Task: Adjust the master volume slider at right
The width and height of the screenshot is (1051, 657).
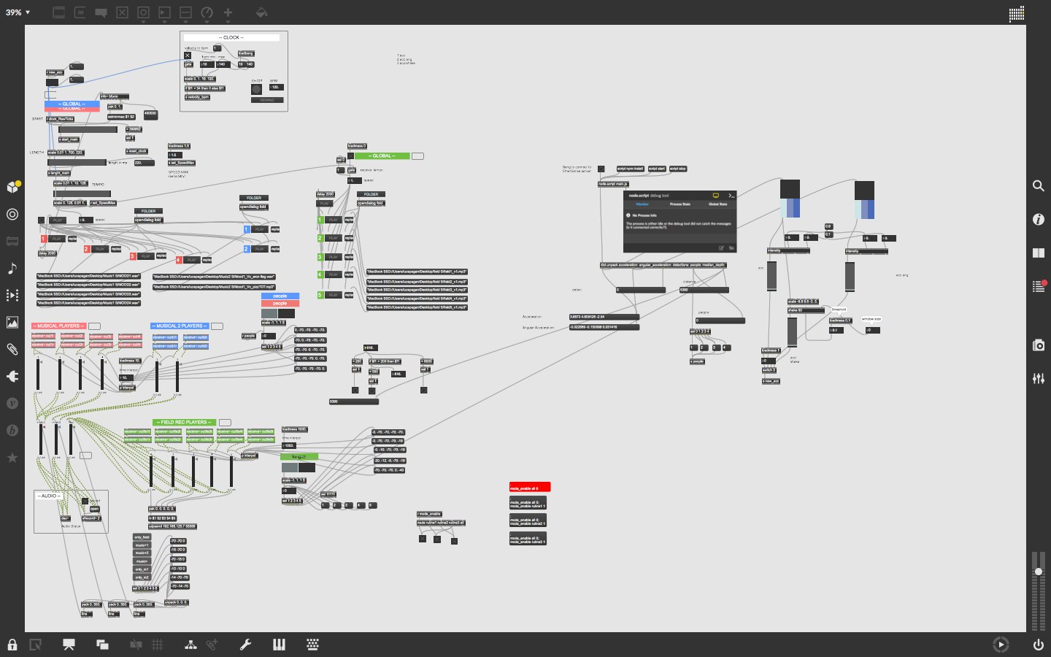Action: (1038, 571)
